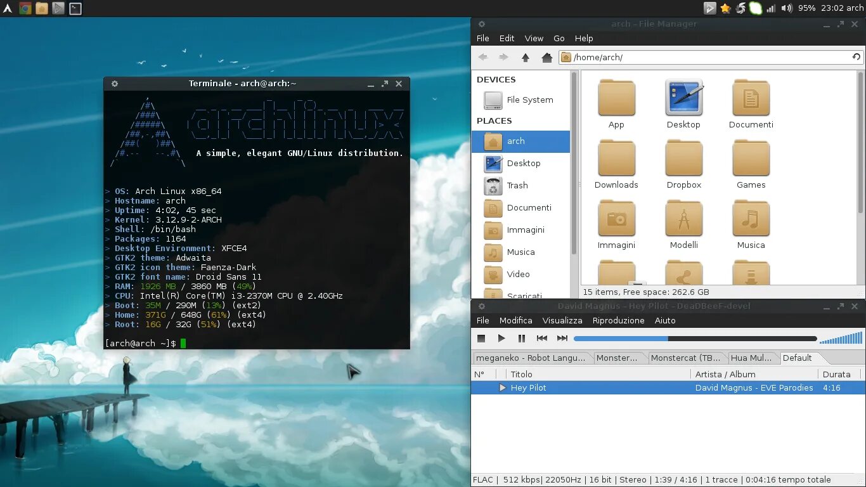The image size is (866, 487).
Task: Pause the current track in DeaDBeeF
Action: point(522,339)
